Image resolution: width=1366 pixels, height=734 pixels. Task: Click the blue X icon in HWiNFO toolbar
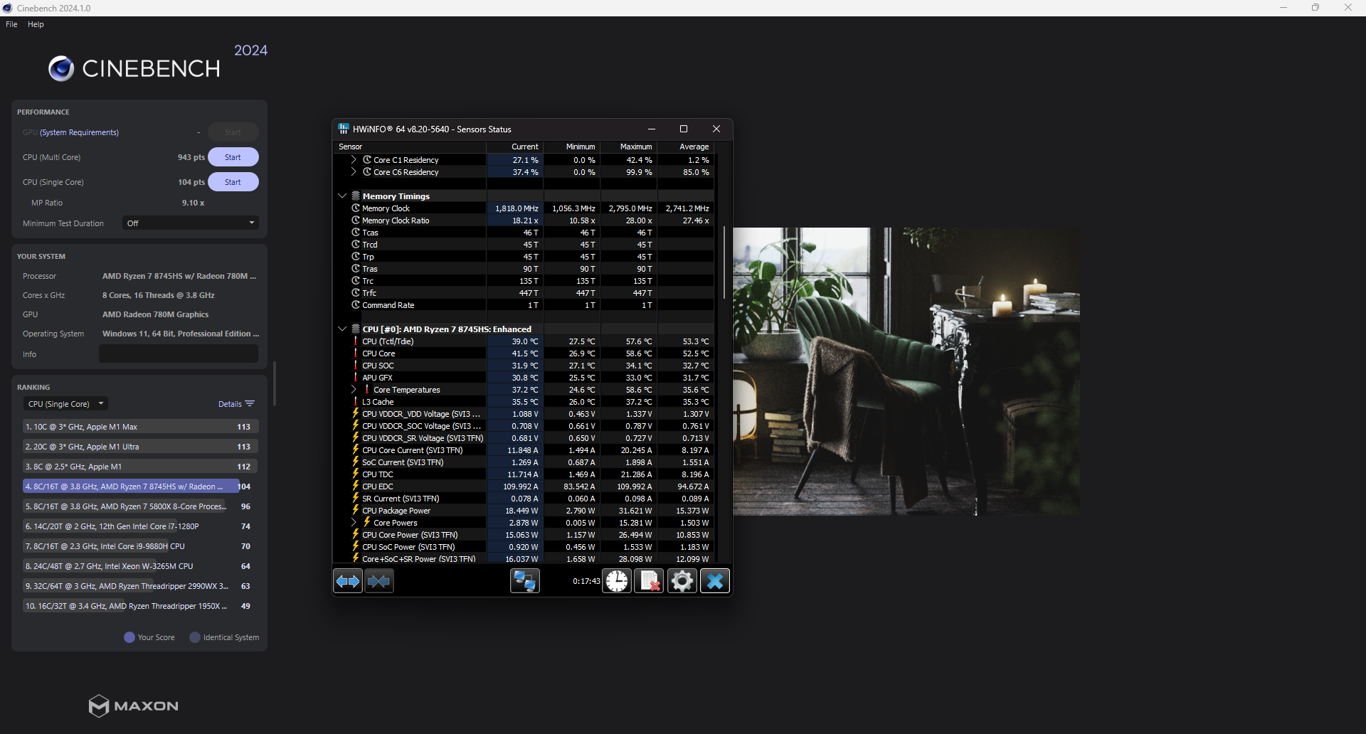tap(714, 581)
